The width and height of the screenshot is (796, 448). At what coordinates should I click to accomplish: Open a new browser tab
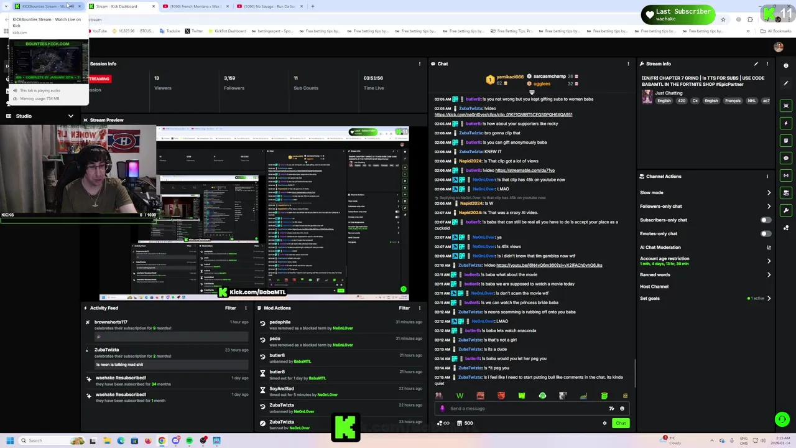(x=313, y=6)
